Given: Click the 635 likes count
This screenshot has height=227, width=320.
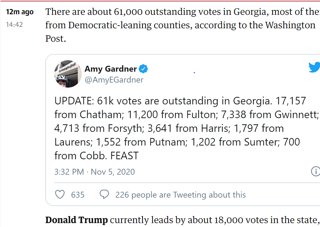Looking at the screenshot, I should click(x=78, y=195).
